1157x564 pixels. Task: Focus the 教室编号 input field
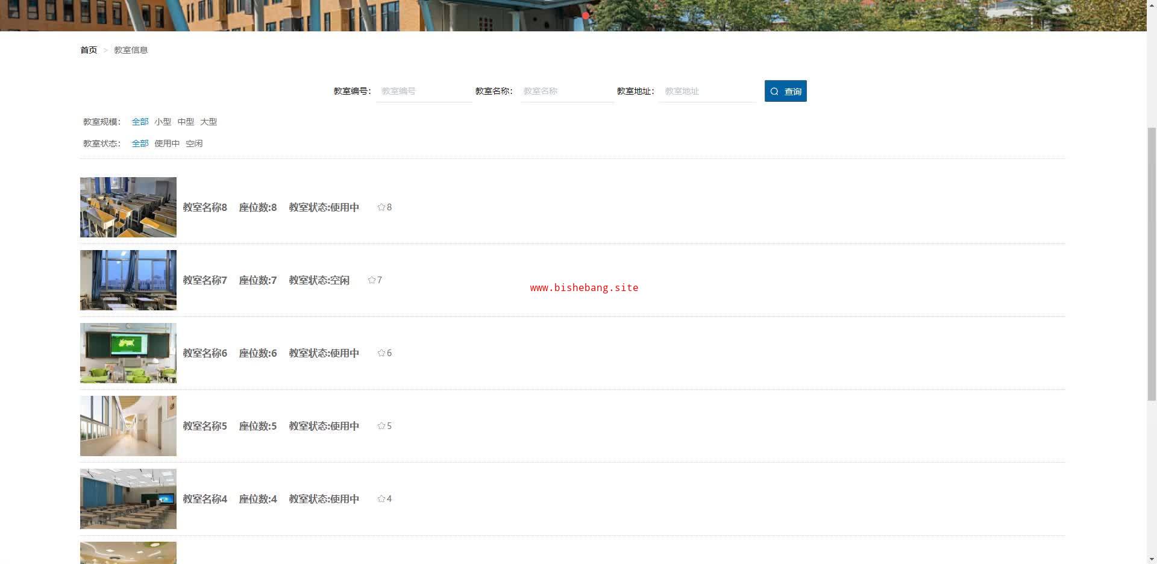coord(424,91)
